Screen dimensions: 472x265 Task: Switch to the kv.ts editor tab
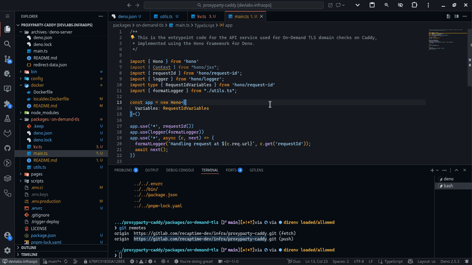(202, 16)
